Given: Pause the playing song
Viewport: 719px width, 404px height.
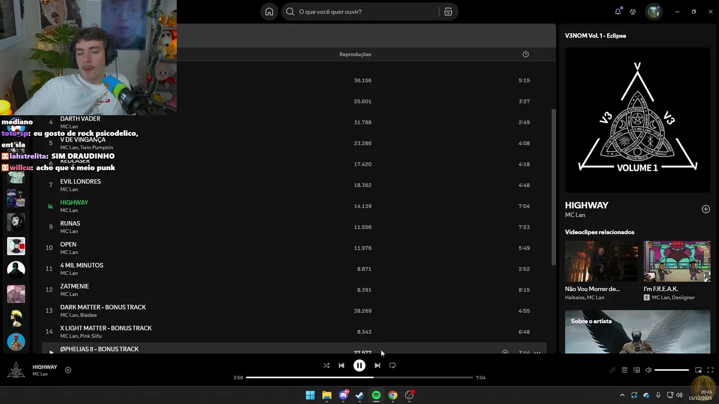Looking at the screenshot, I should pos(359,365).
